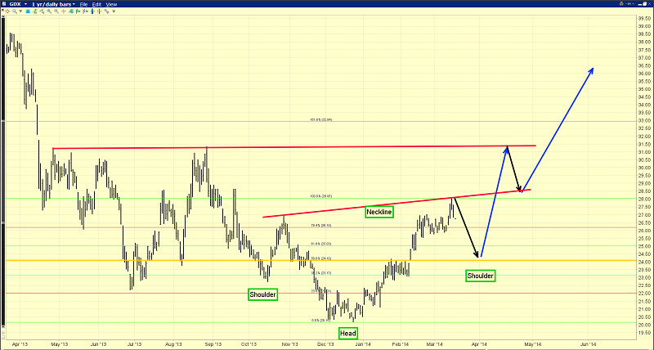Click the orange horizontal support line

pos(163,261)
